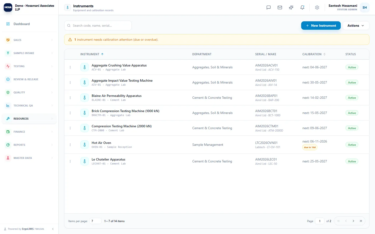Image resolution: width=375 pixels, height=234 pixels.
Task: Click the 'due in 14d' badge
Action: [x=310, y=147]
